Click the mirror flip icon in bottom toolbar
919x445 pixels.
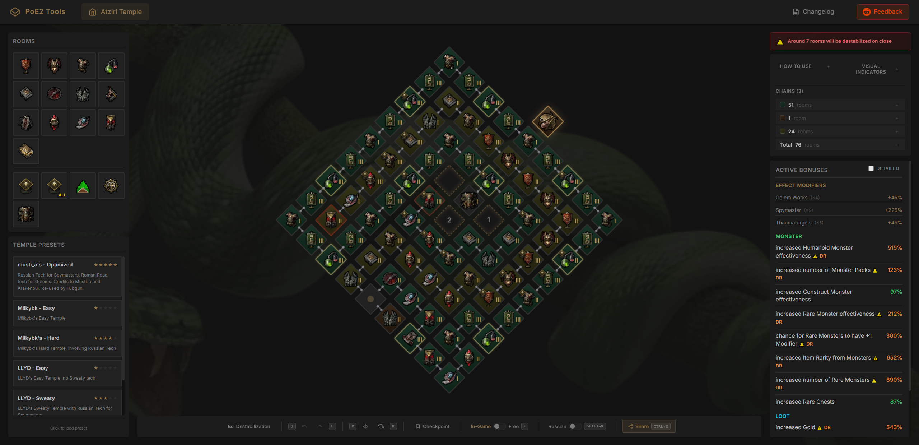pos(365,426)
